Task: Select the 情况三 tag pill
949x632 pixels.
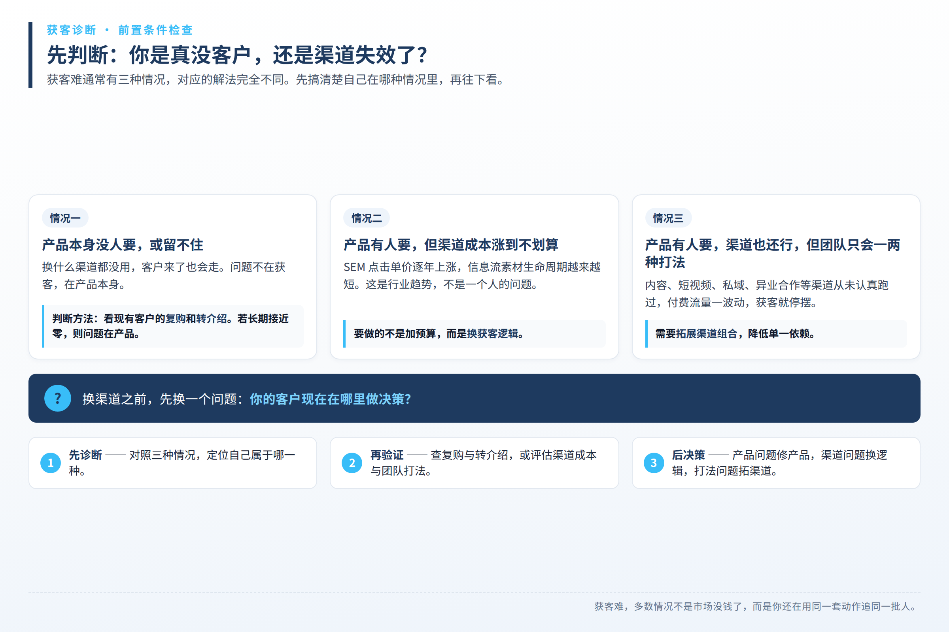Action: [x=668, y=218]
